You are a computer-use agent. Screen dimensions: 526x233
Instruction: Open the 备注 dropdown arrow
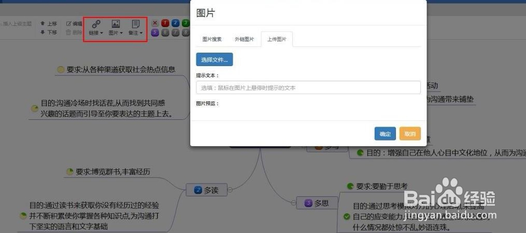click(141, 33)
